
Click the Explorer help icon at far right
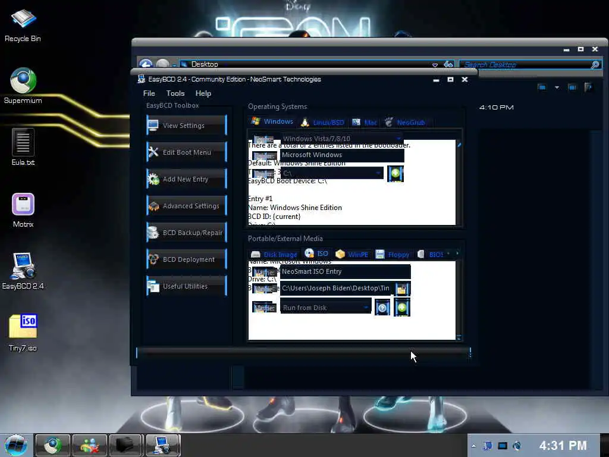click(x=588, y=87)
